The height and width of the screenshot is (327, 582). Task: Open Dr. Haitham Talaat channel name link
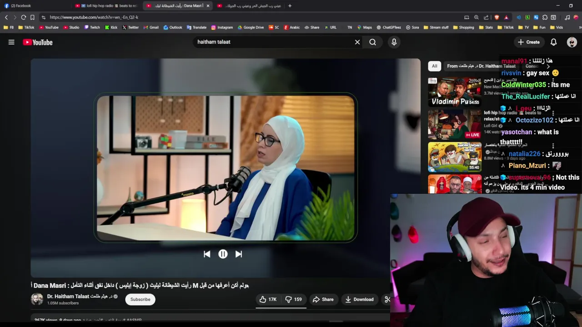[79, 296]
